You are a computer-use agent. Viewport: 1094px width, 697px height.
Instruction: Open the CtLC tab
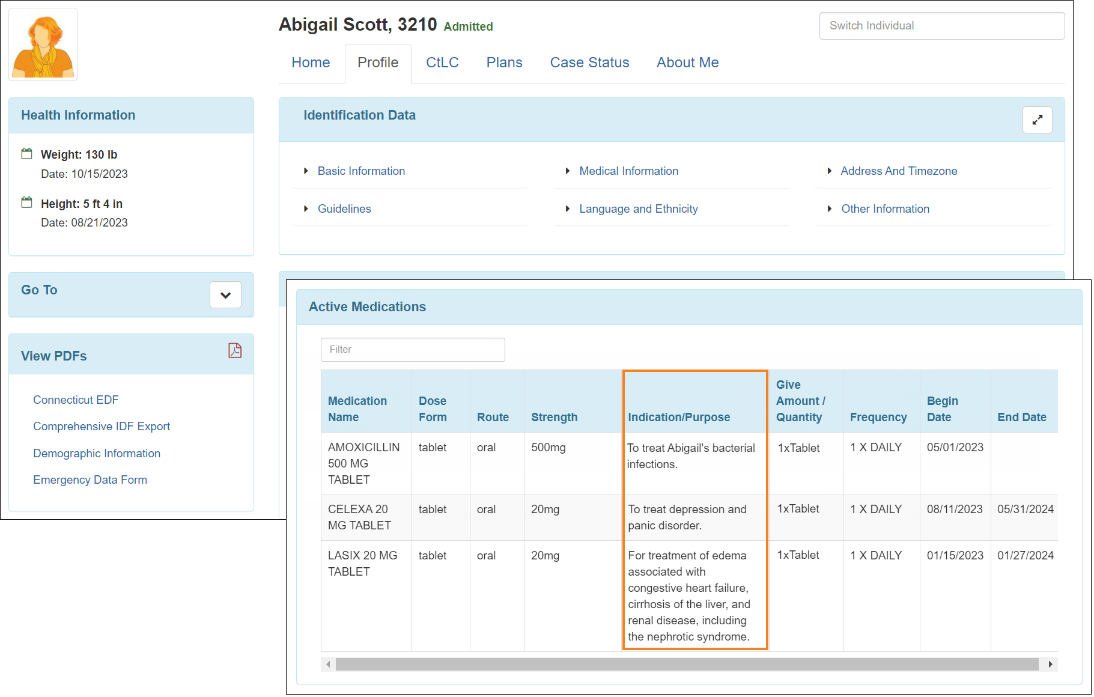pos(442,62)
